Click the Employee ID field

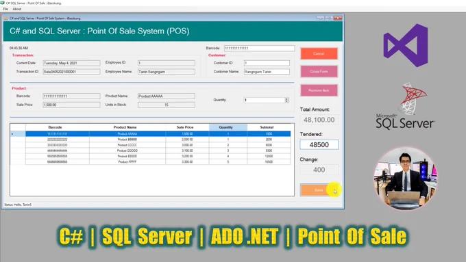tap(167, 63)
